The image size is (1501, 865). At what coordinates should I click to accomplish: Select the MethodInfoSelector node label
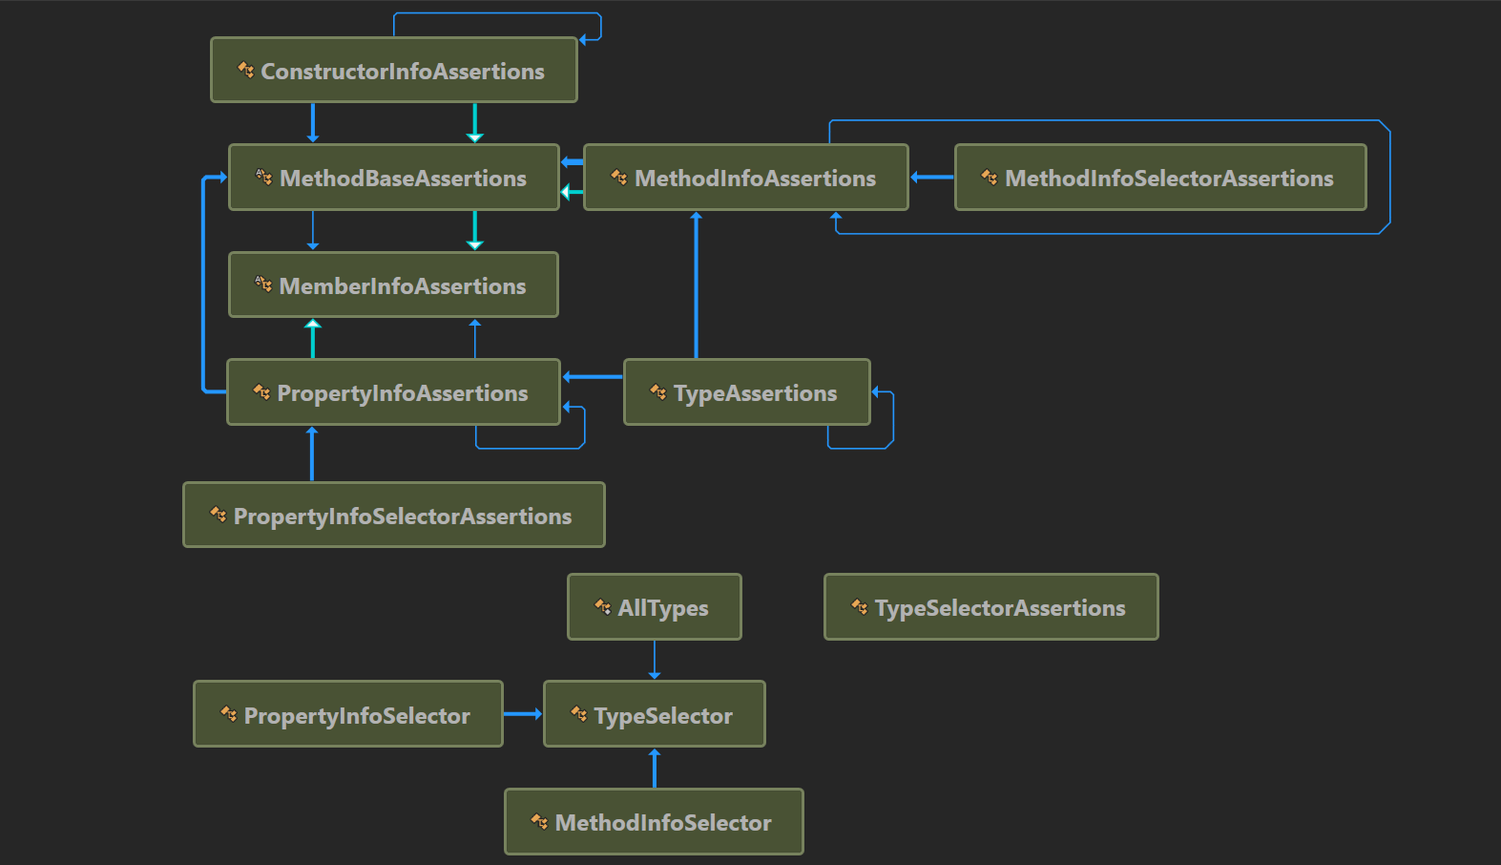pyautogui.click(x=663, y=823)
